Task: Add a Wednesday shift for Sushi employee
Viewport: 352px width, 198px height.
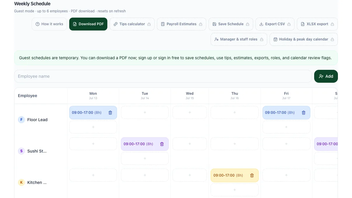Action: pyautogui.click(x=189, y=144)
